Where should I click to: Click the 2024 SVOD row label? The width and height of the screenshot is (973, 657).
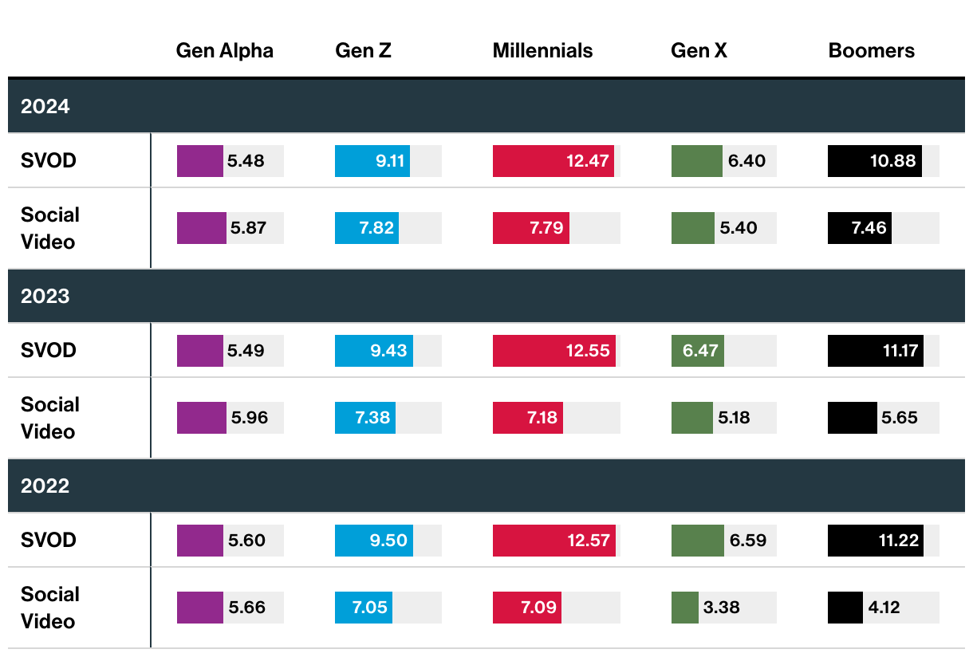click(49, 160)
